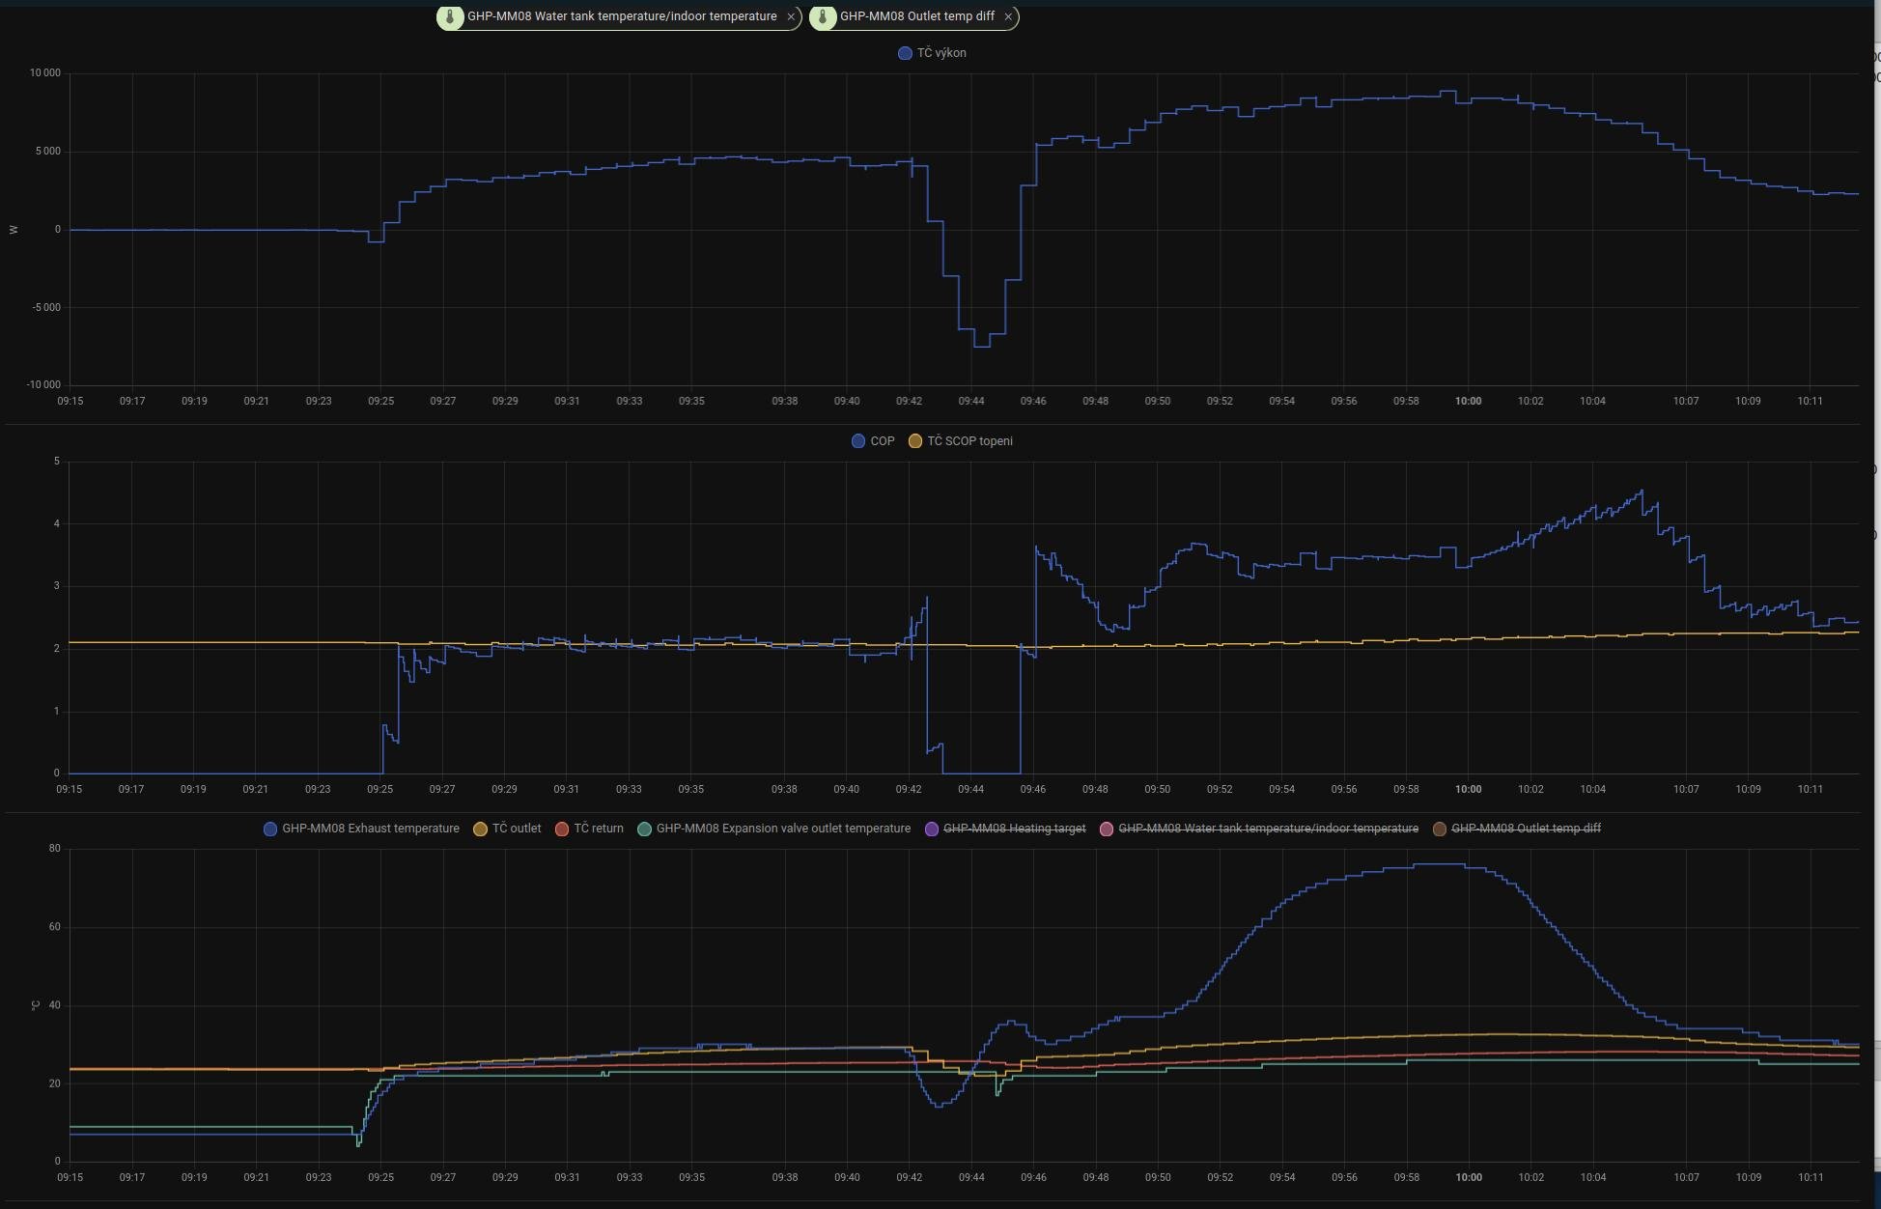
Task: Remove Water tank temperature/indoor temperature chip
Action: (x=791, y=16)
